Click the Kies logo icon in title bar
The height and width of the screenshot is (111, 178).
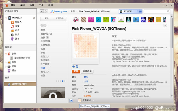[x=6, y=5]
